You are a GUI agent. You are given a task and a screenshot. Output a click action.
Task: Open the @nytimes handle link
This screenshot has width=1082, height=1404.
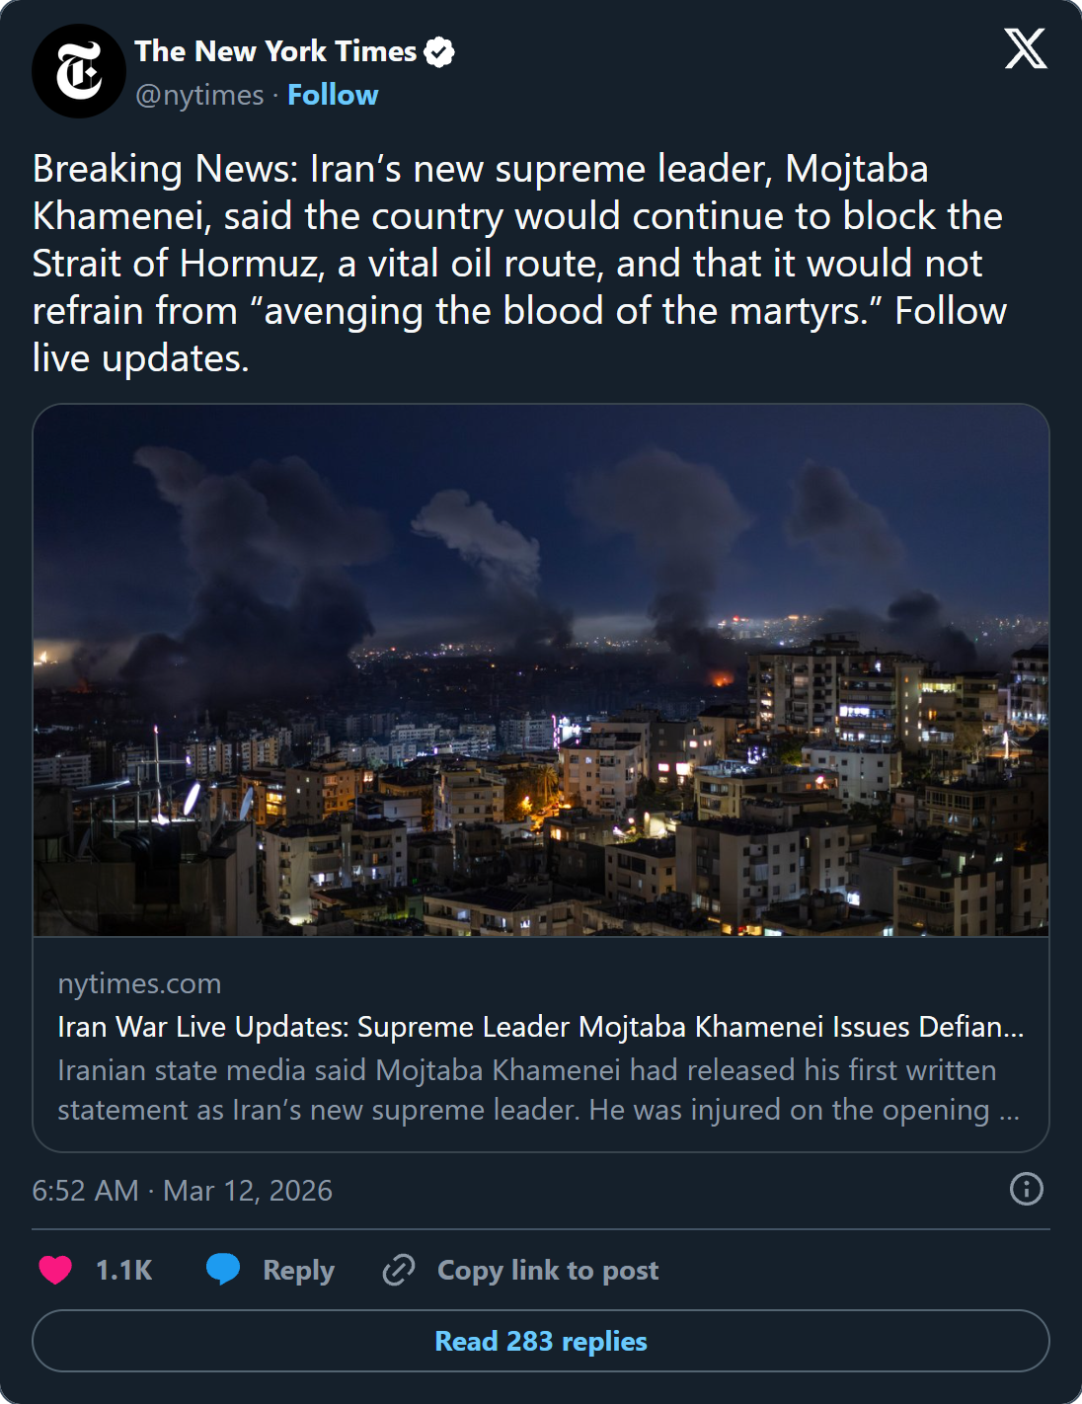193,95
